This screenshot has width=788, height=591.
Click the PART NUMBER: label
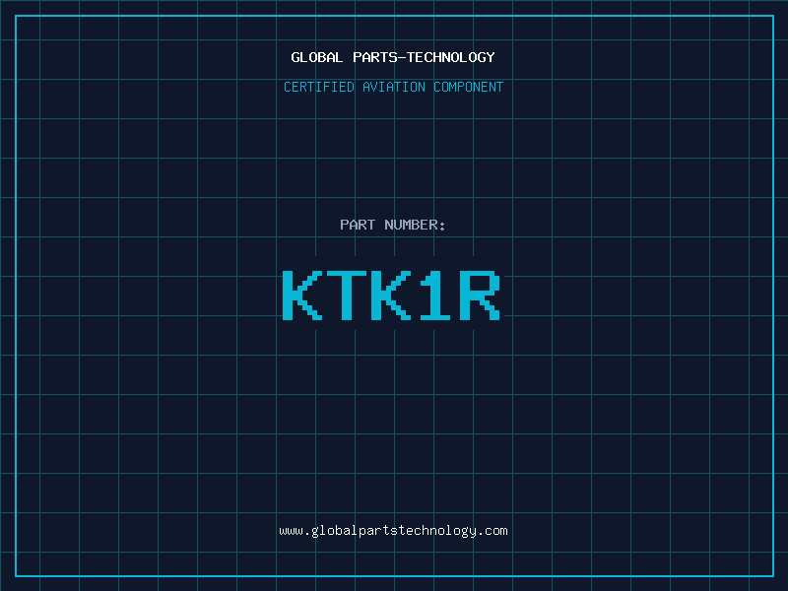coord(393,225)
